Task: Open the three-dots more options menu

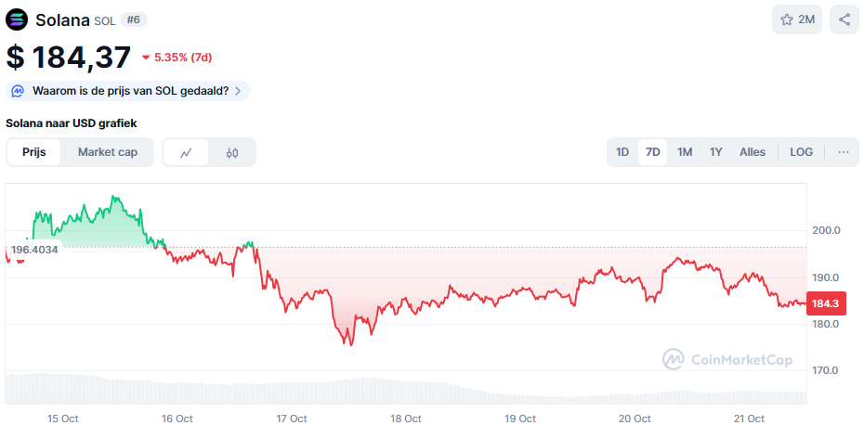Action: [x=844, y=152]
